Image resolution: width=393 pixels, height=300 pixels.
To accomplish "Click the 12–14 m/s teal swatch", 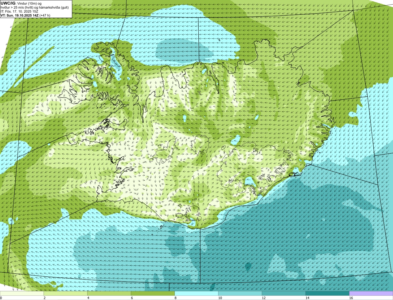I will 284,293.
